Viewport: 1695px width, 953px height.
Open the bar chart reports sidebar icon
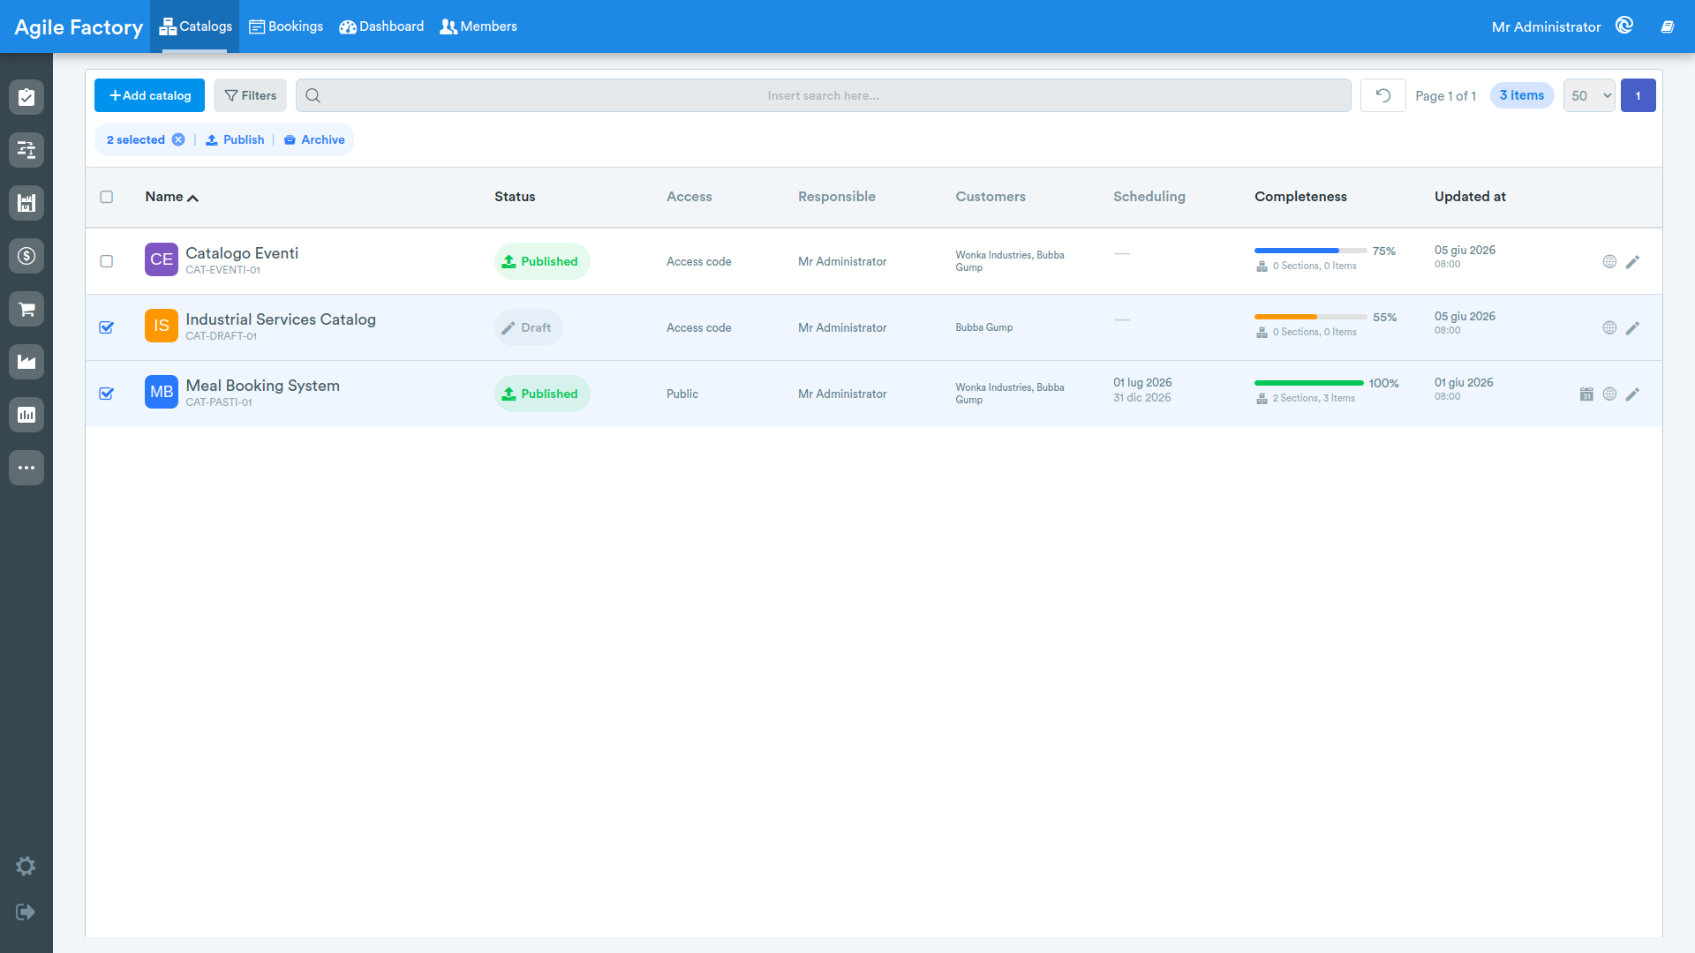click(26, 415)
